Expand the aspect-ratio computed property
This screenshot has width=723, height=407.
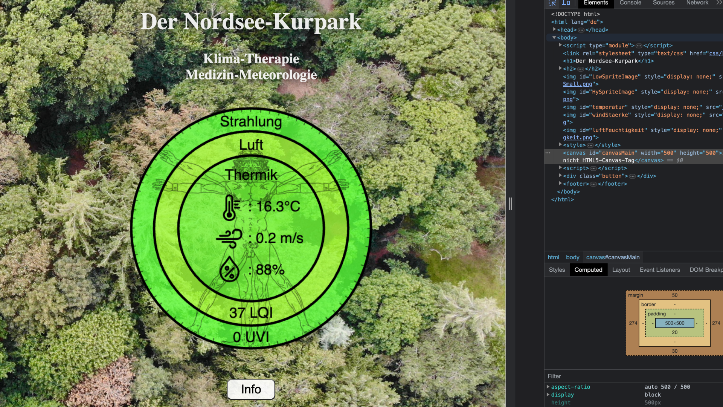coord(548,387)
